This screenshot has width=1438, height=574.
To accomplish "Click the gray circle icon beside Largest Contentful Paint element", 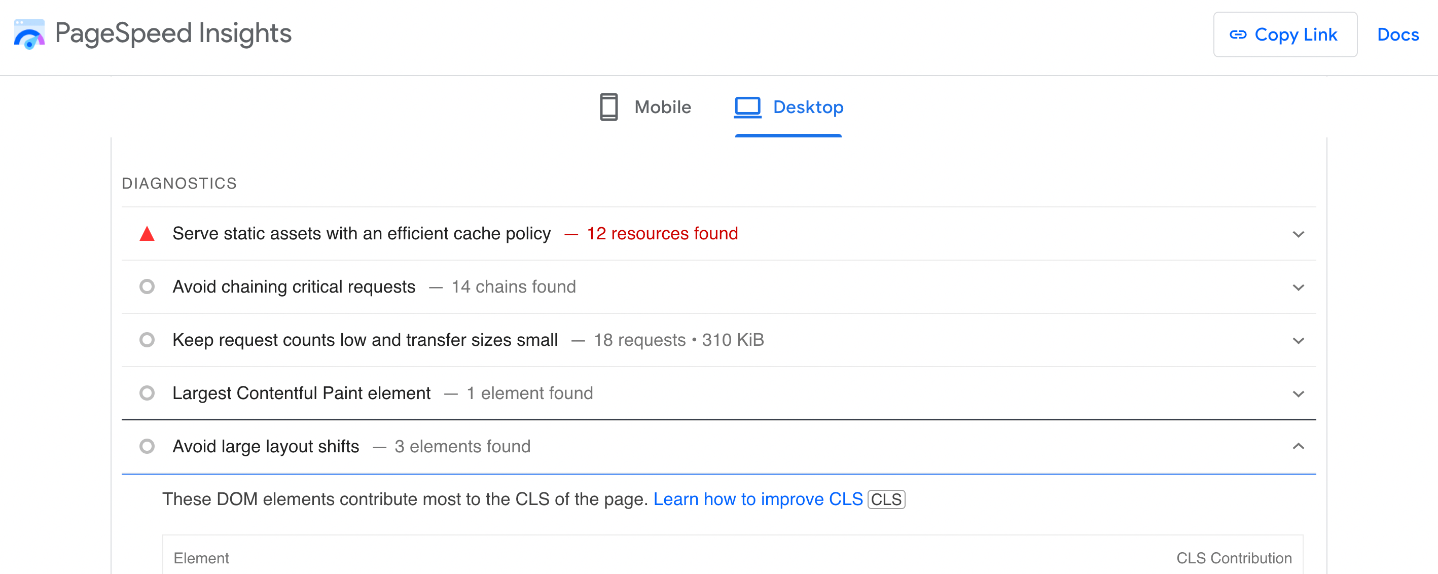I will (x=147, y=393).
